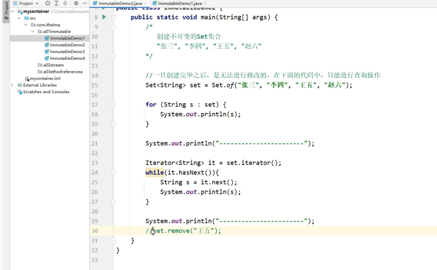Click 'Iterator<String>' on line 23
The height and width of the screenshot is (270, 437).
175,163
